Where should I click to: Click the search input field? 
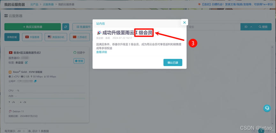[x=213, y=27]
